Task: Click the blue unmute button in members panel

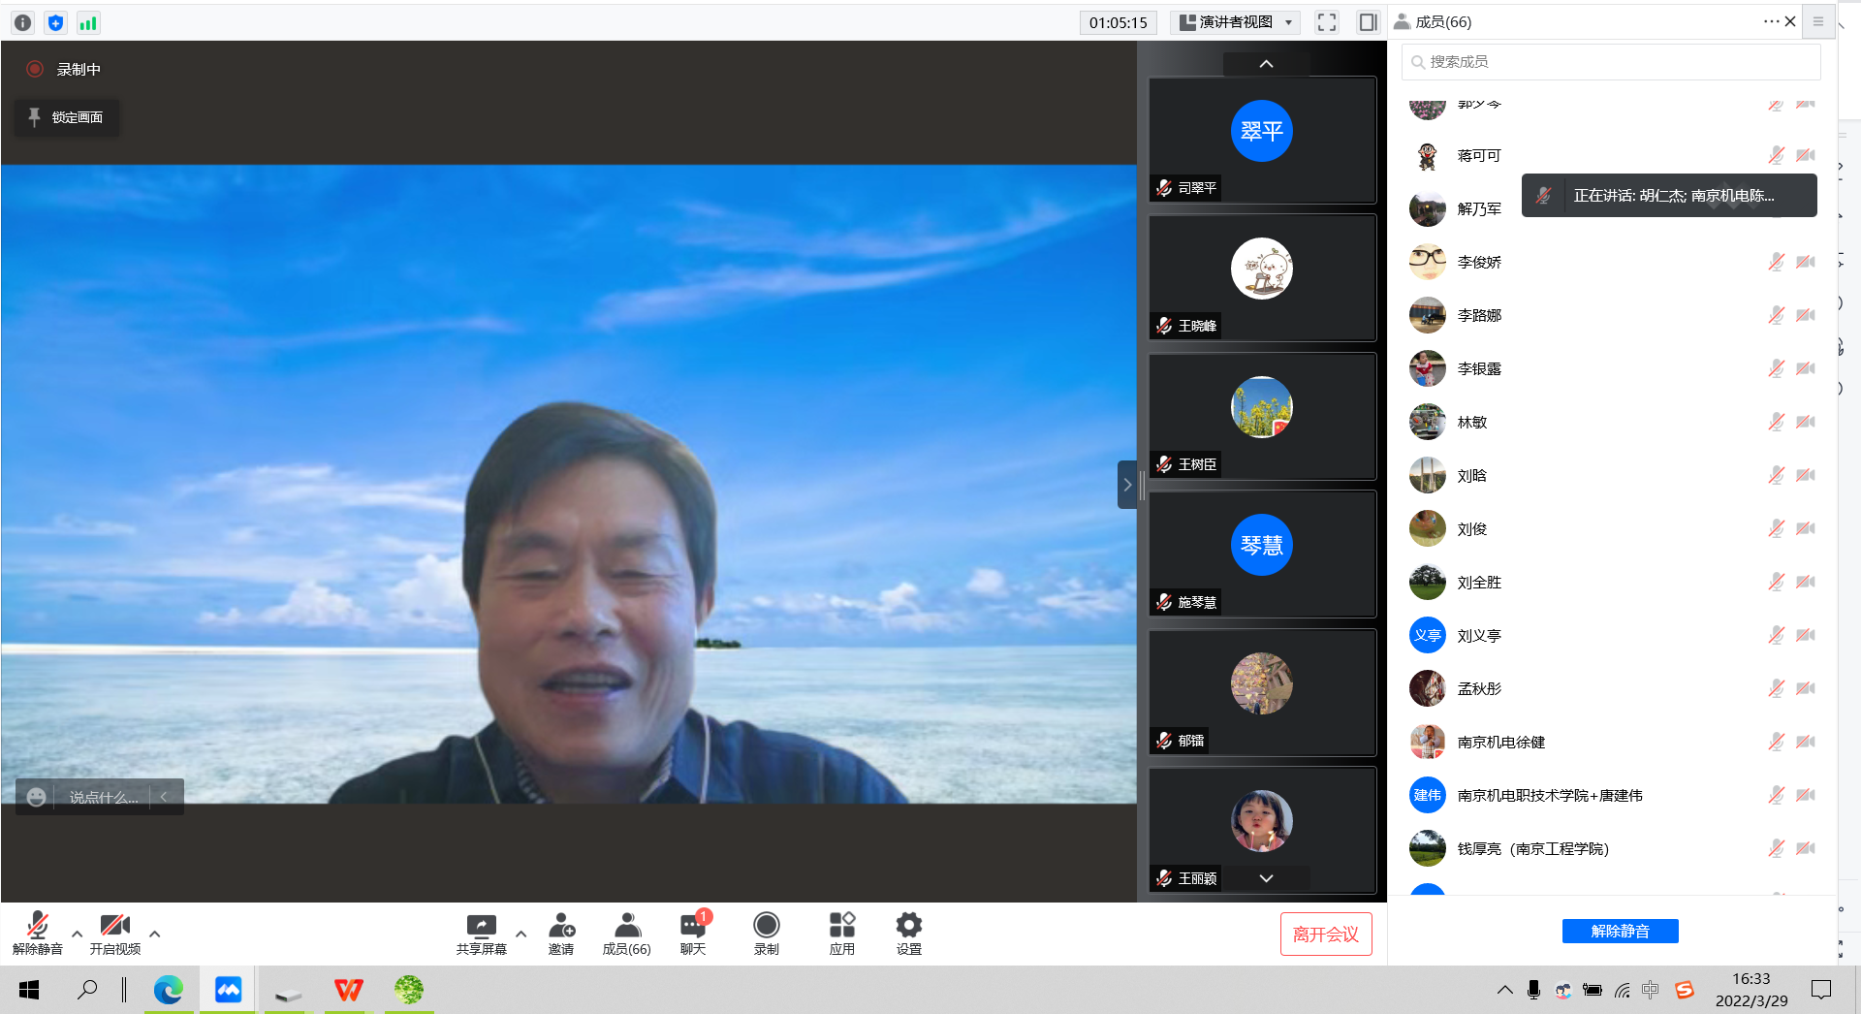Action: click(1620, 931)
